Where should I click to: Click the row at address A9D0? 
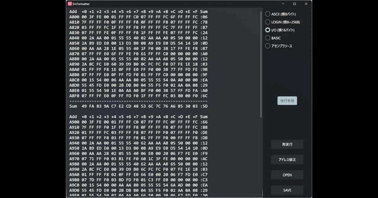139,190
